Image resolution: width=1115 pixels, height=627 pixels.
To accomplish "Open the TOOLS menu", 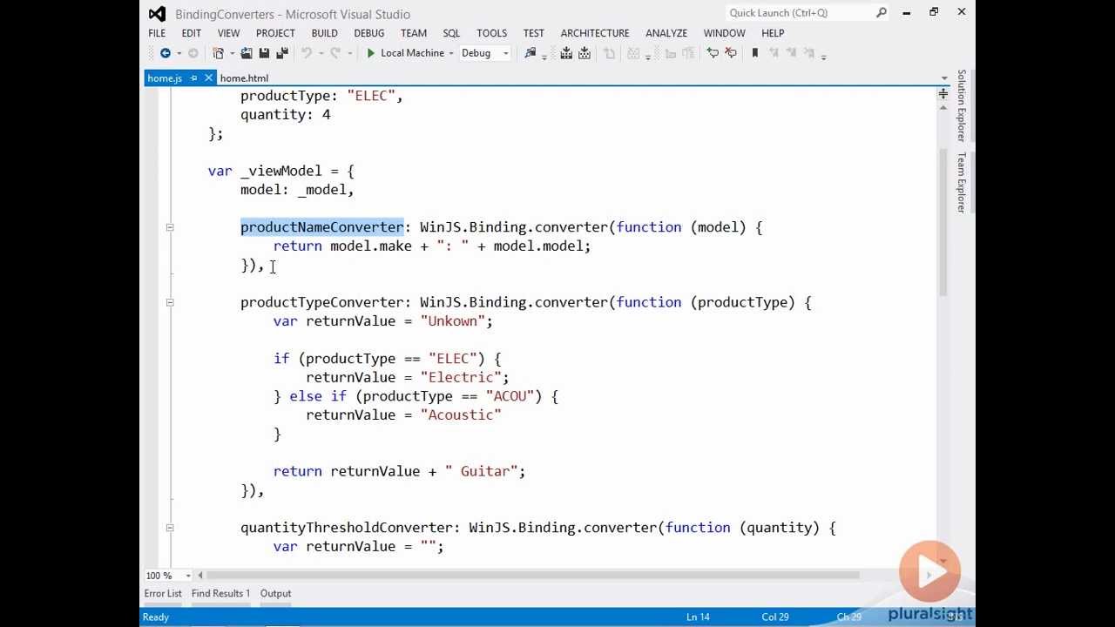I will (x=491, y=33).
